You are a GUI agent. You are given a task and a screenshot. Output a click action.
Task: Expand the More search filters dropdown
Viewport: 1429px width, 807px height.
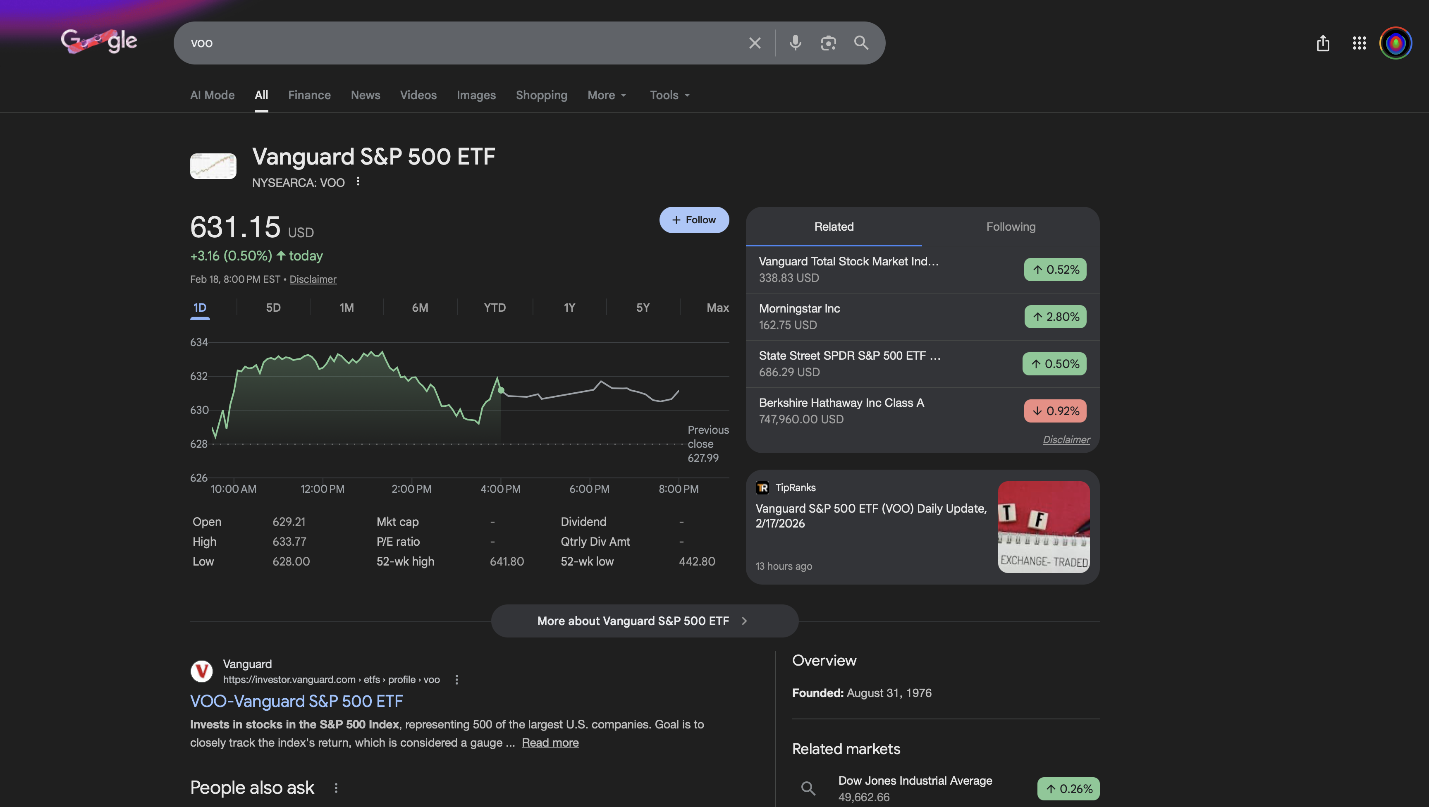pyautogui.click(x=606, y=96)
